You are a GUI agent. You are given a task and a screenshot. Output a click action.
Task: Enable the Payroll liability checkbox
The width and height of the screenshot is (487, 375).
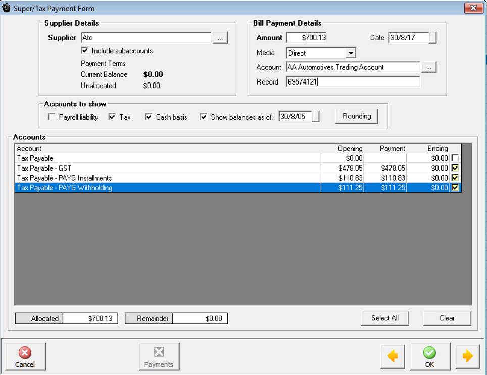[52, 117]
